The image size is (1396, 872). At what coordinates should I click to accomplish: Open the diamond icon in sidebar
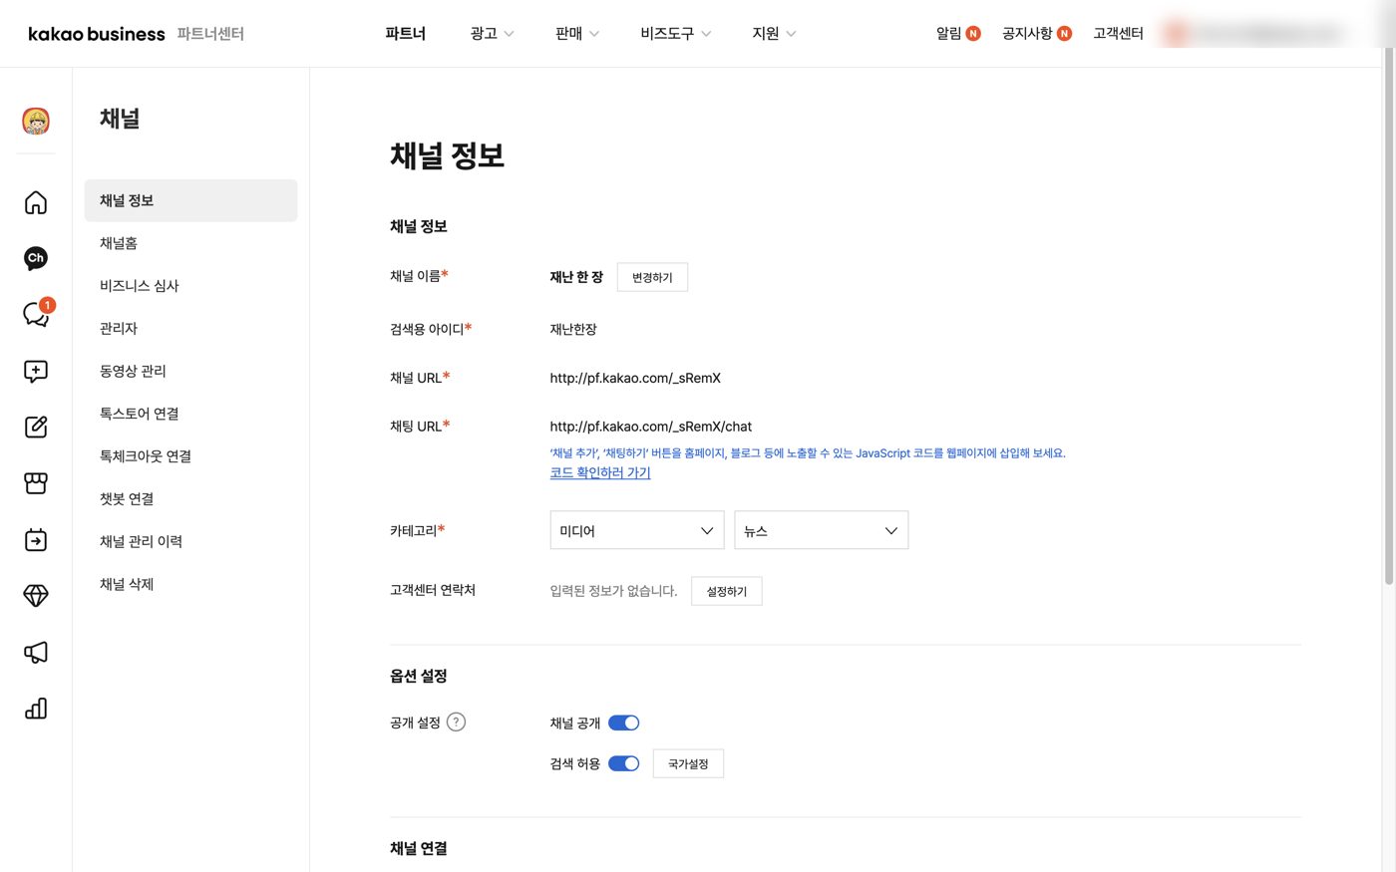(36, 596)
